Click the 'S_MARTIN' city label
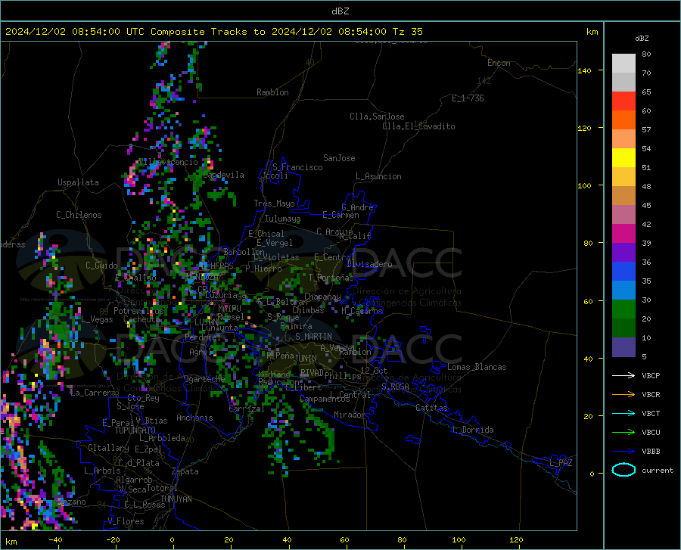Screen dimensions: 681x550 coord(313,337)
